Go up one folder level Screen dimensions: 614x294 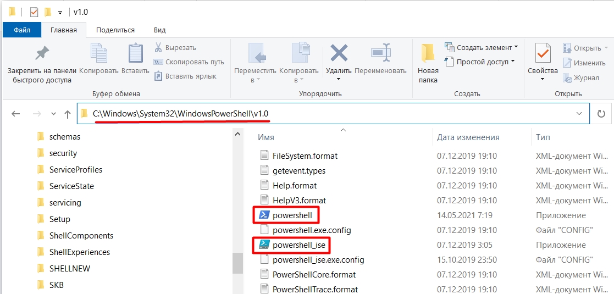pyautogui.click(x=68, y=114)
